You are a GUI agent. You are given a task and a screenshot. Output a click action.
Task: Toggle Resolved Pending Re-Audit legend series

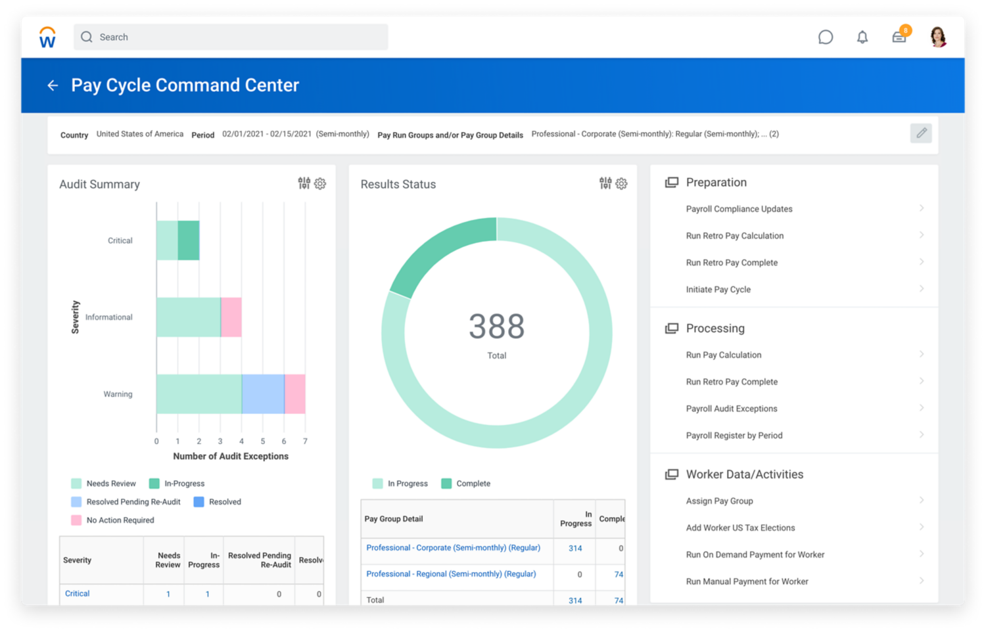pos(126,502)
